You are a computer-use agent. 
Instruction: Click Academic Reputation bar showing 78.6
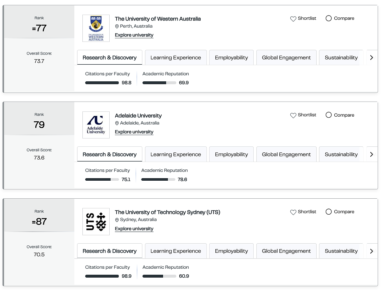(x=158, y=180)
